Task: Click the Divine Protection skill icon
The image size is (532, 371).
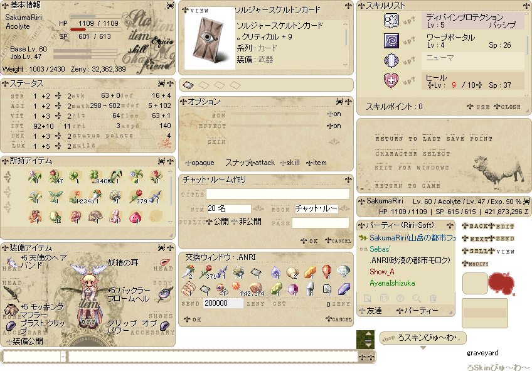Action: pos(391,20)
